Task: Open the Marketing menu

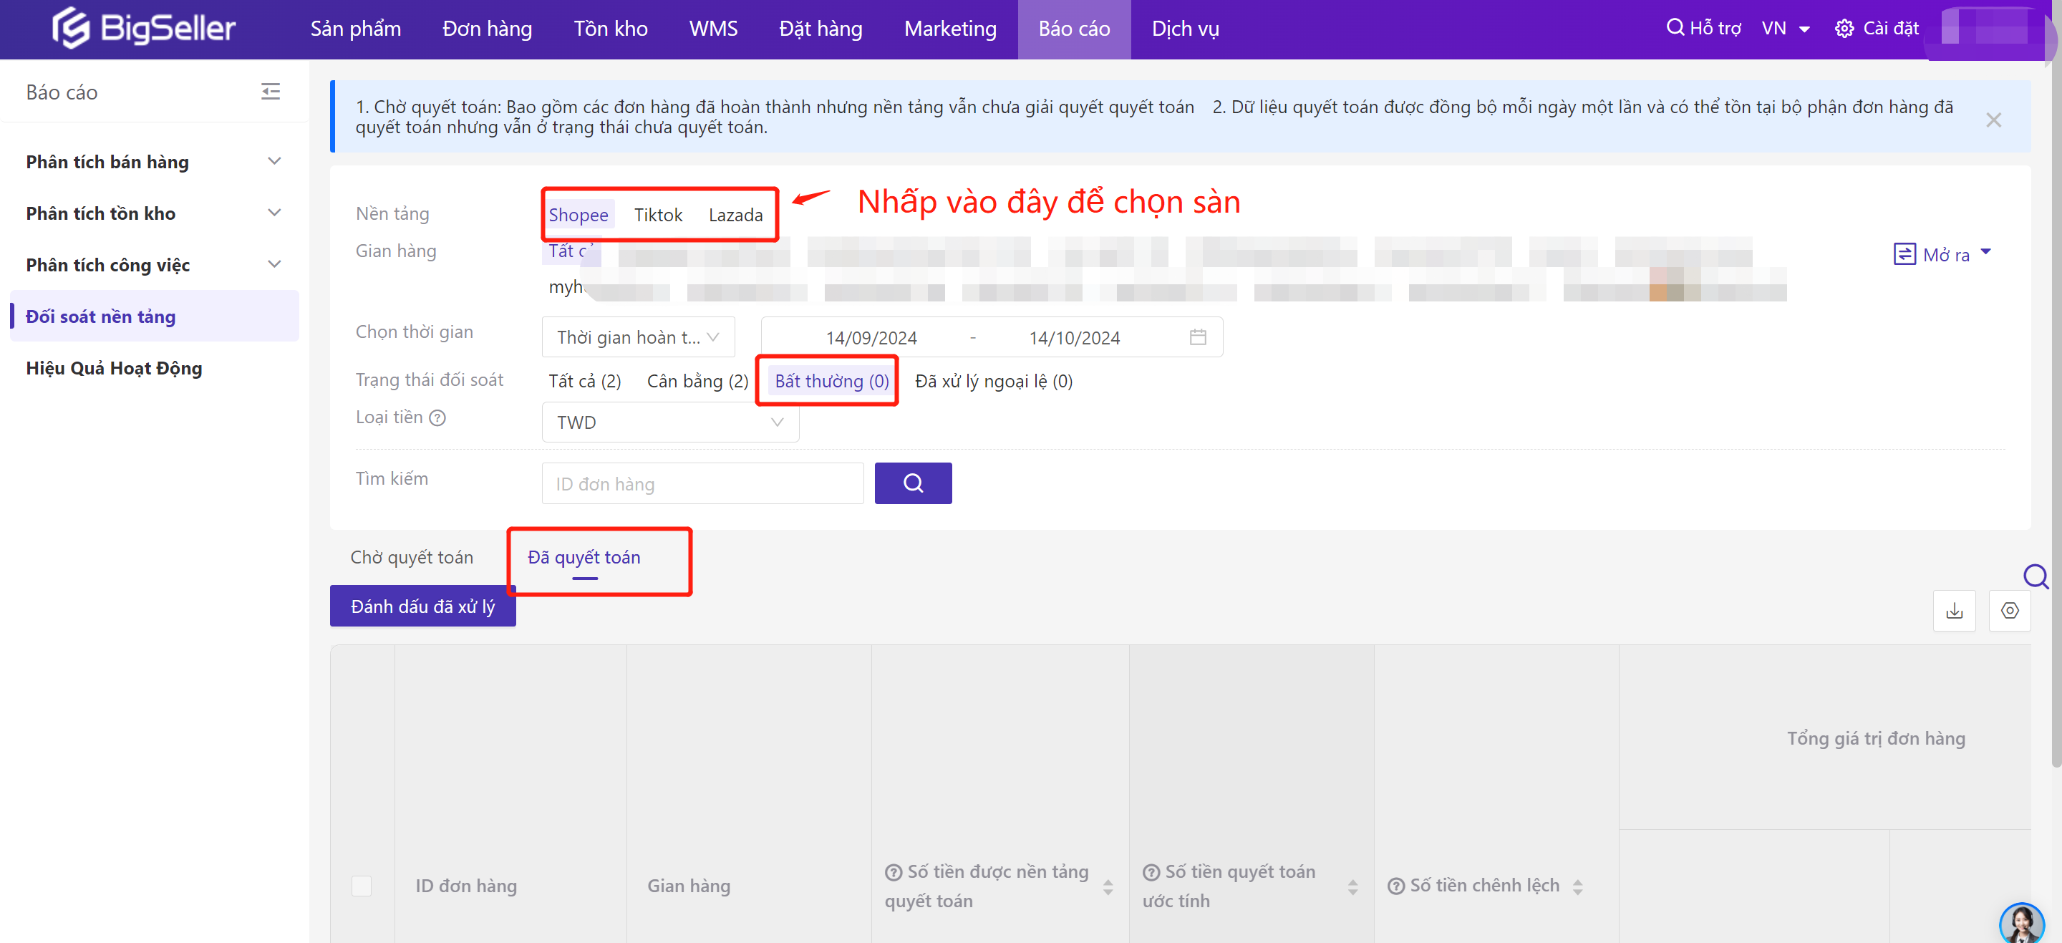Action: pos(949,29)
